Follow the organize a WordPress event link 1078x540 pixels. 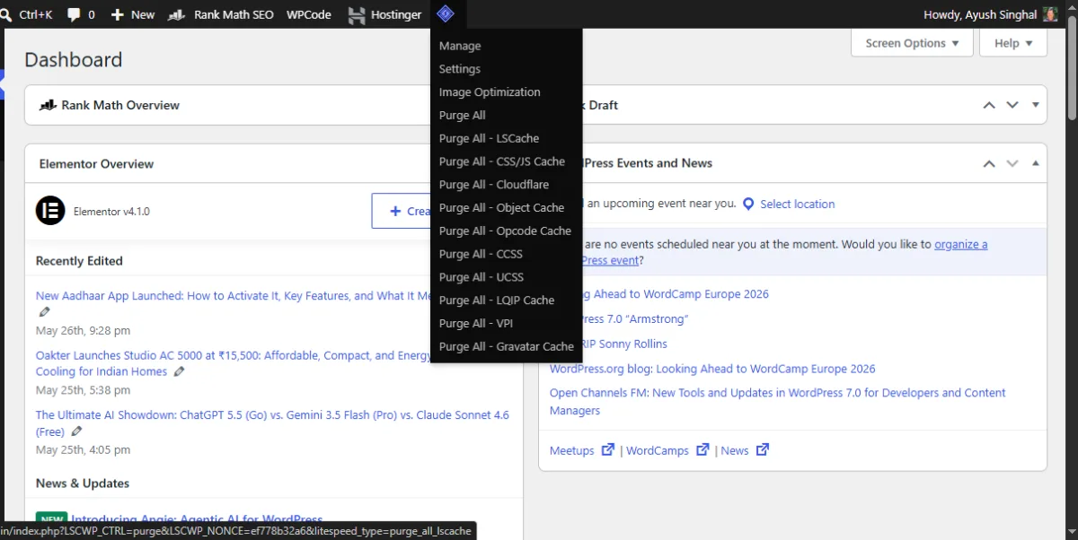pyautogui.click(x=960, y=244)
